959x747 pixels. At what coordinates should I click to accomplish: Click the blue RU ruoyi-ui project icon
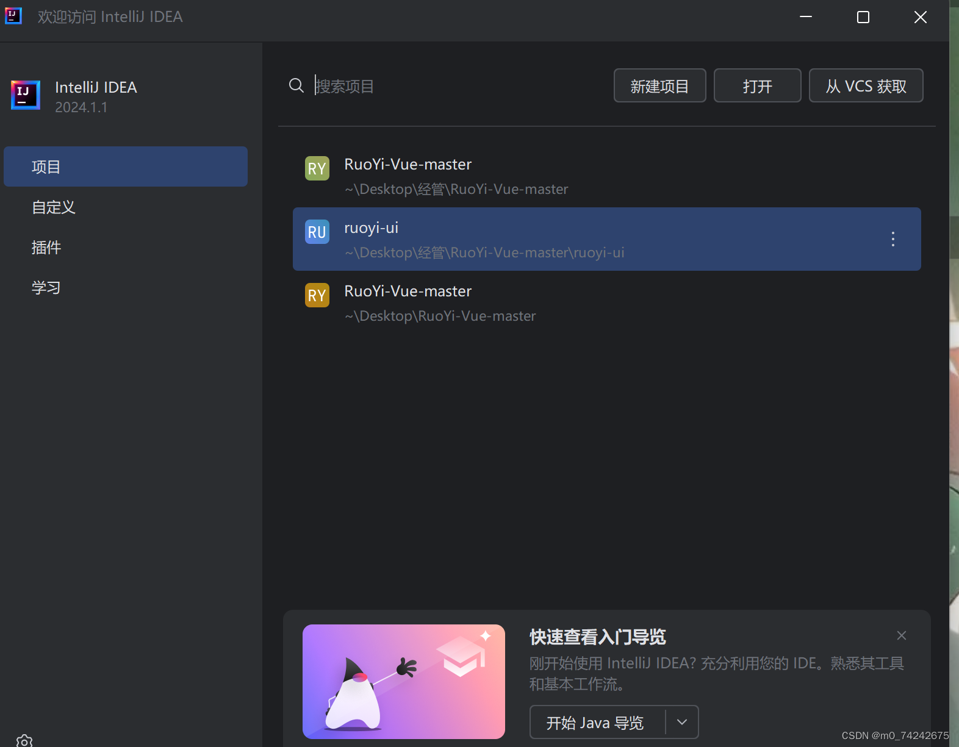(x=317, y=232)
